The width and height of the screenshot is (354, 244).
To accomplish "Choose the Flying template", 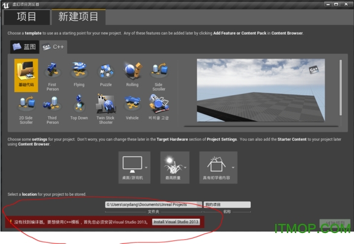I will (79, 75).
